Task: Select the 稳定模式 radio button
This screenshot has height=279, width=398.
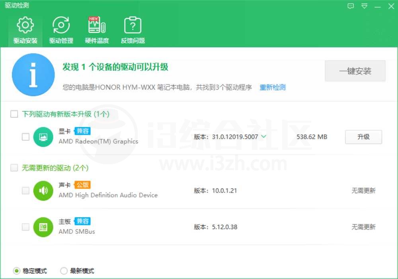Action: point(16,271)
